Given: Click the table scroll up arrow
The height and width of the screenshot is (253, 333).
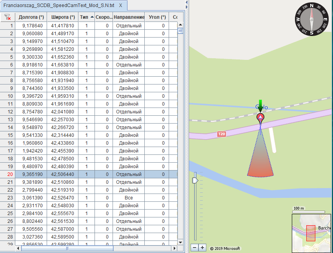Looking at the screenshot, I should (x=180, y=25).
